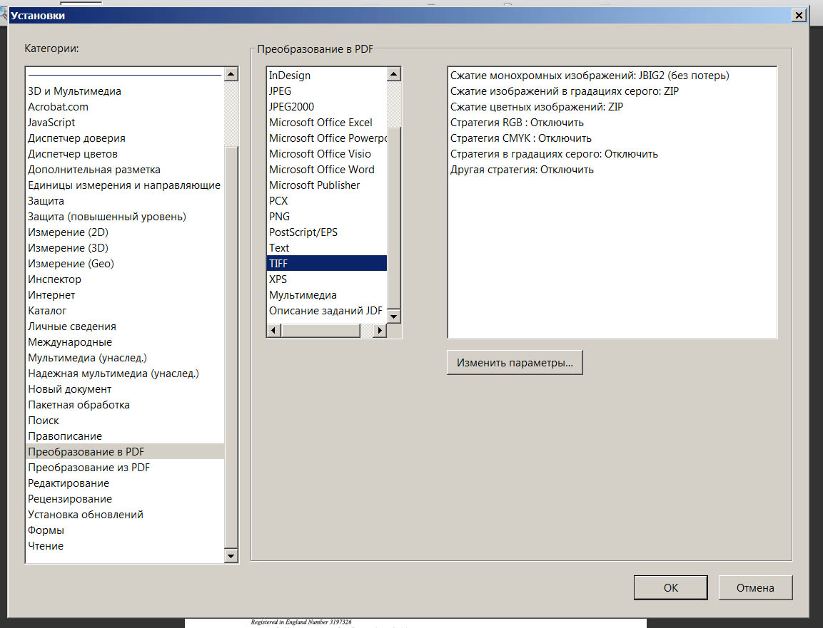Screen dimensions: 823x628
Task: Choose the Text format entry
Action: tap(327, 248)
